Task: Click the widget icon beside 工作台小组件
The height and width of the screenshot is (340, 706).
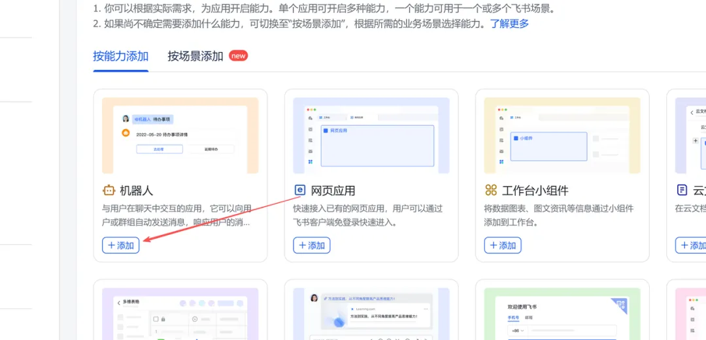Action: pos(491,191)
